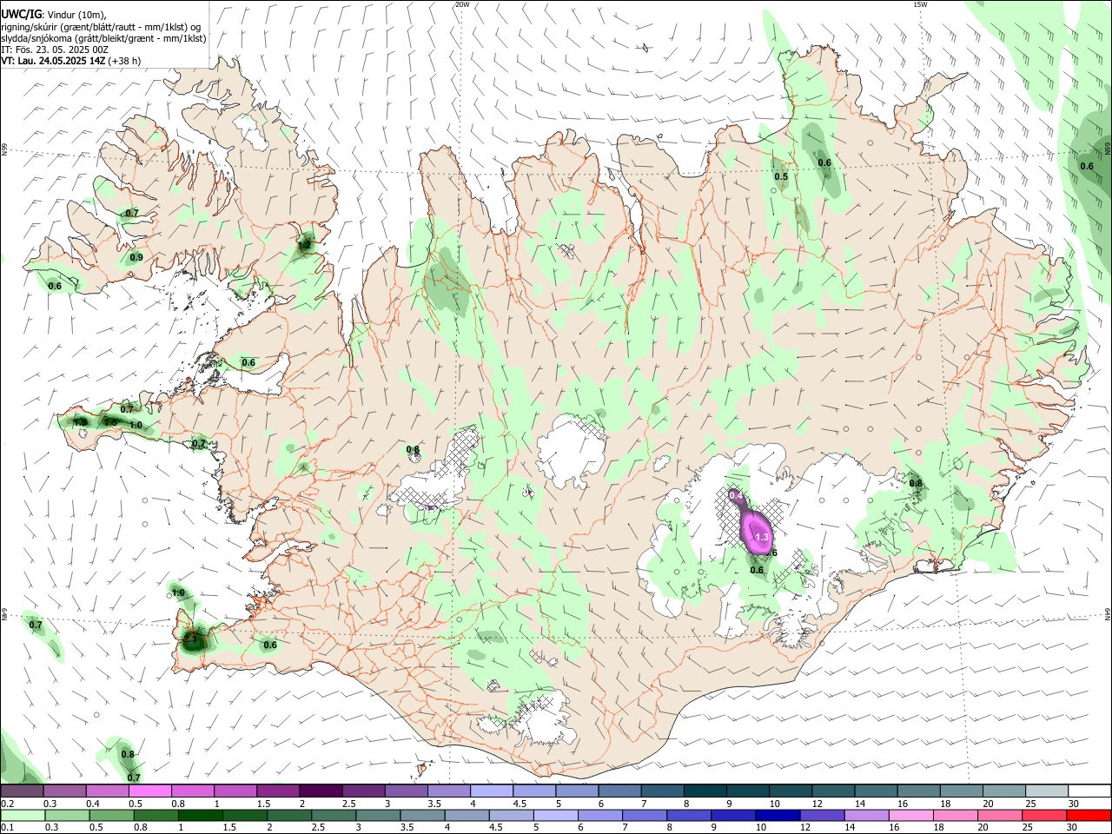The image size is (1112, 834).
Task: Click the 'UWC/IG: Vindur (10m)' title text
Action: click(x=54, y=14)
